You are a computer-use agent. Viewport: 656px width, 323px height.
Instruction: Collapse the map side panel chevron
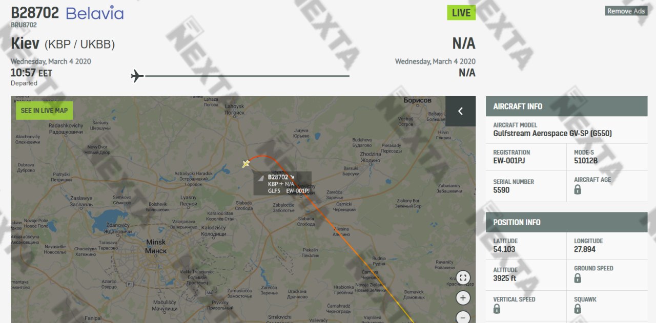coord(460,111)
